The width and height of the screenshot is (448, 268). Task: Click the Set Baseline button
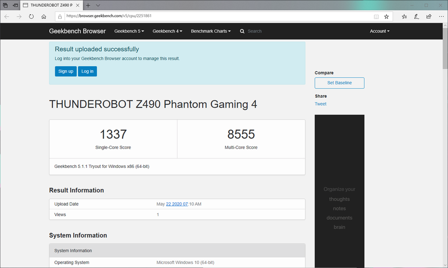[x=339, y=83]
